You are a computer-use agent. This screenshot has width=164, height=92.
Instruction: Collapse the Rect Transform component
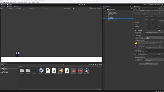pos(134,13)
